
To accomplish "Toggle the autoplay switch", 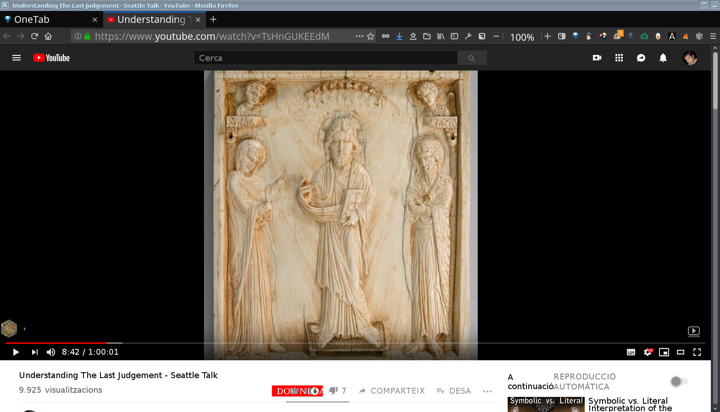I will tap(679, 381).
